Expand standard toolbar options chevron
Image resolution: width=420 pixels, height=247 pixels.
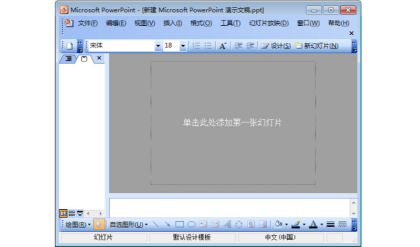[80, 46]
